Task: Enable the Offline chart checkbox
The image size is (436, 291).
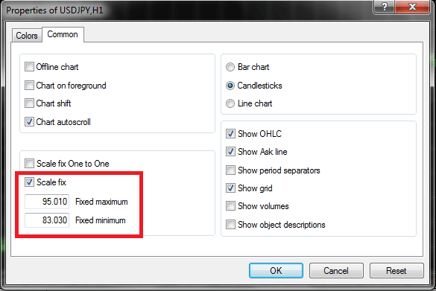Action: point(29,67)
